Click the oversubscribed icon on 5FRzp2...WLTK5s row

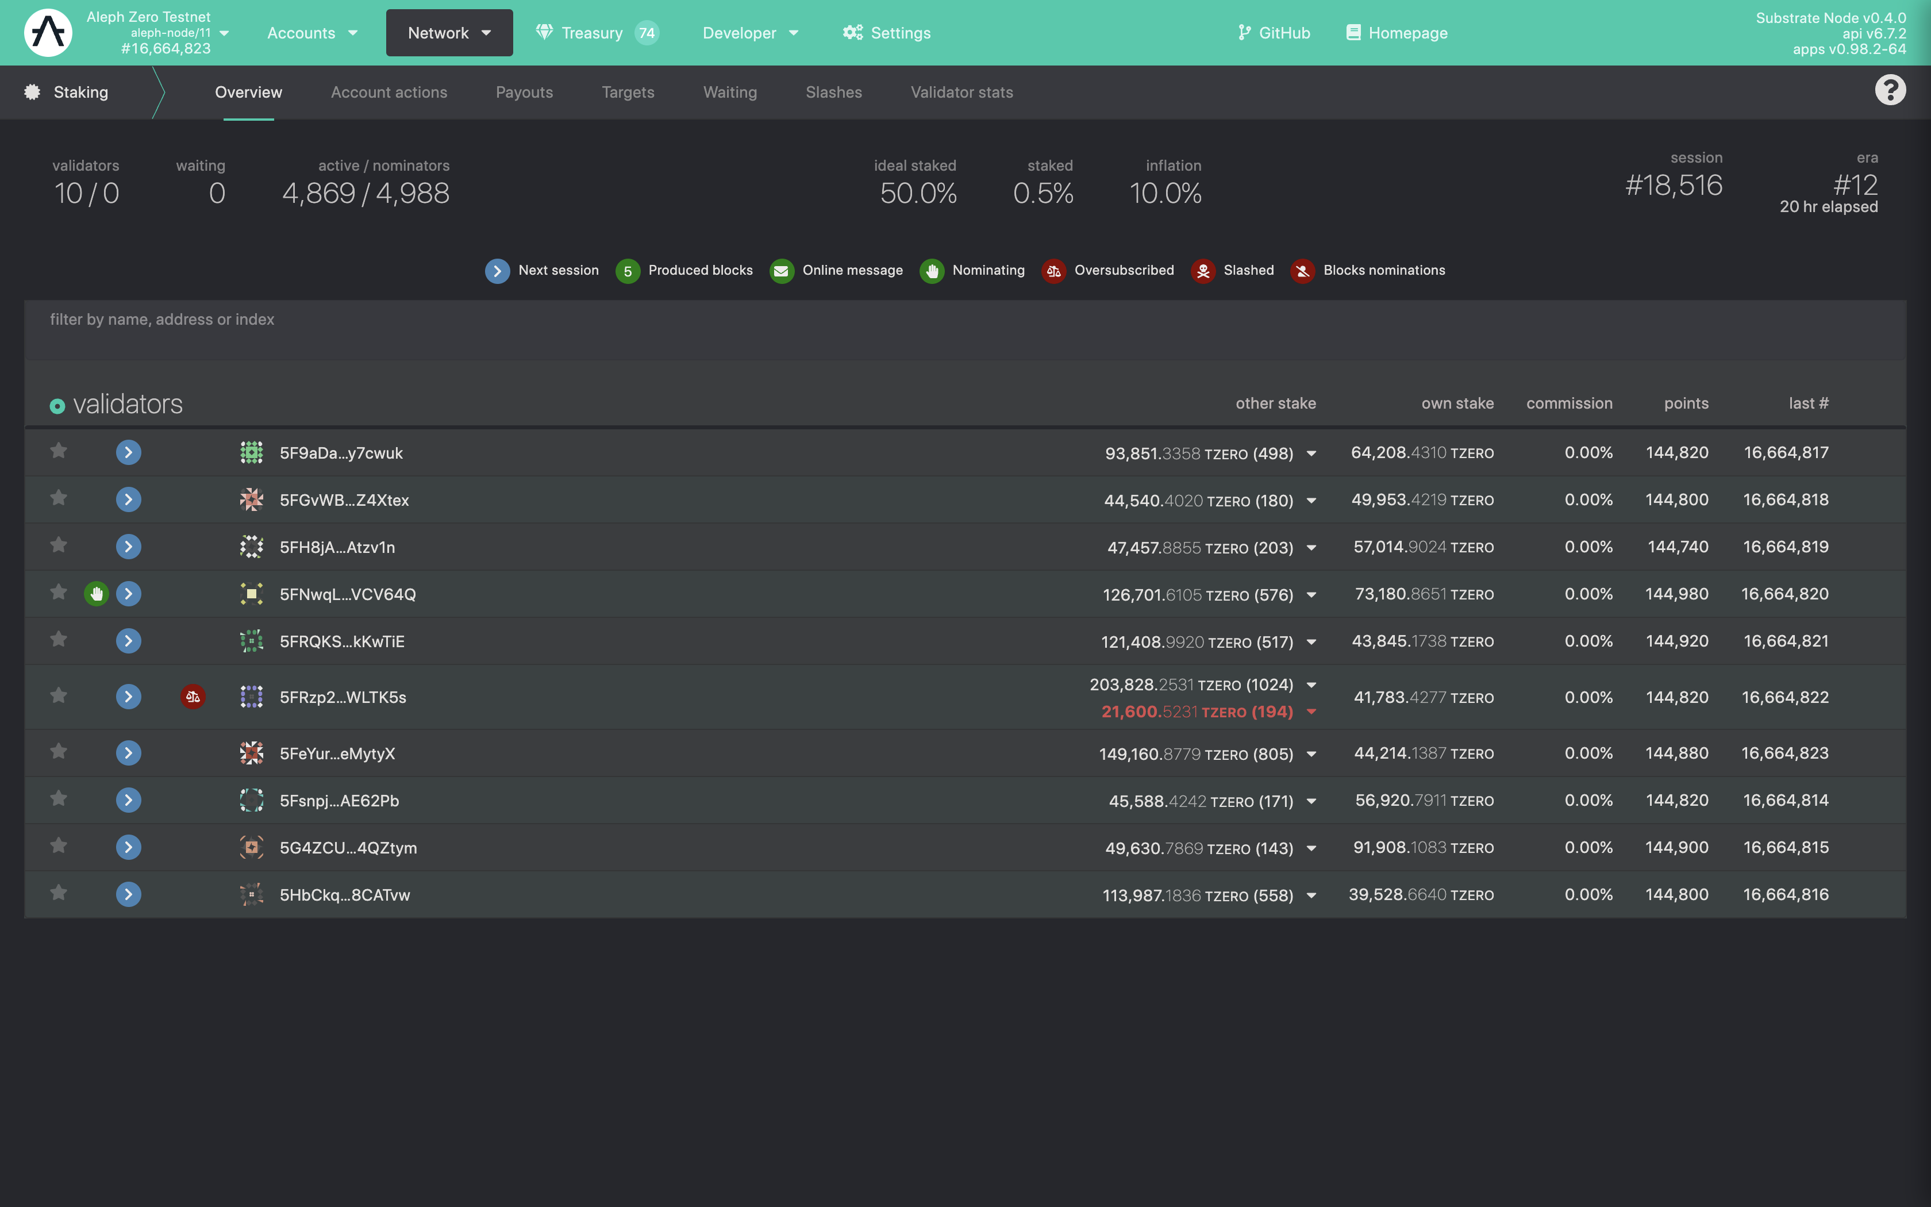[x=193, y=697]
